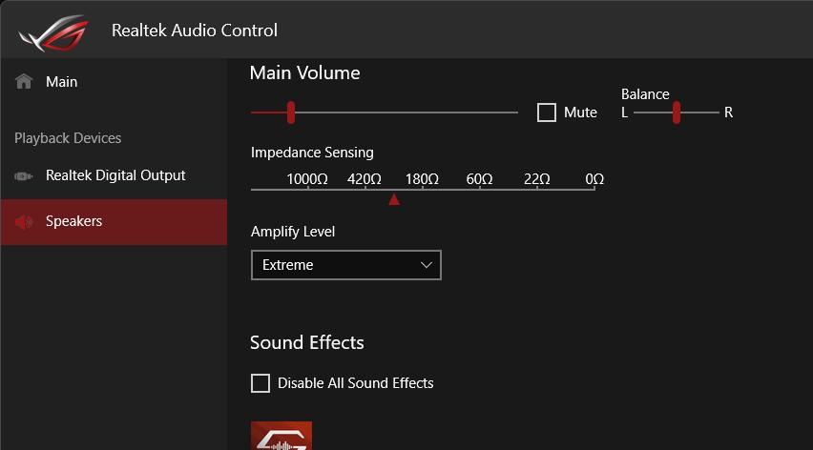Click the red impedance indicator marker
813x450 pixels.
coord(394,199)
